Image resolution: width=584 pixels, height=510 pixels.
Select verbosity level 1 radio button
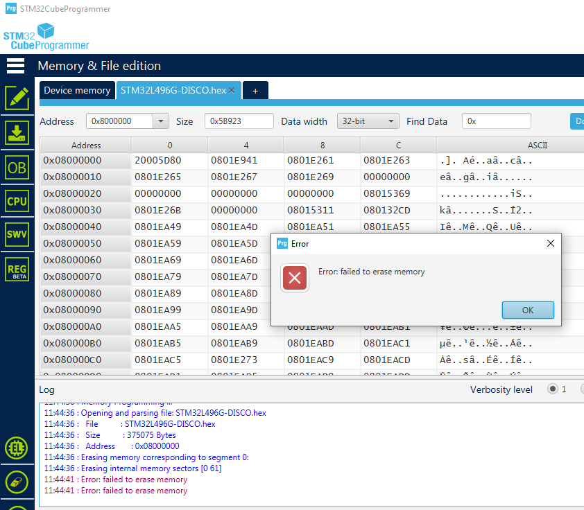[553, 389]
